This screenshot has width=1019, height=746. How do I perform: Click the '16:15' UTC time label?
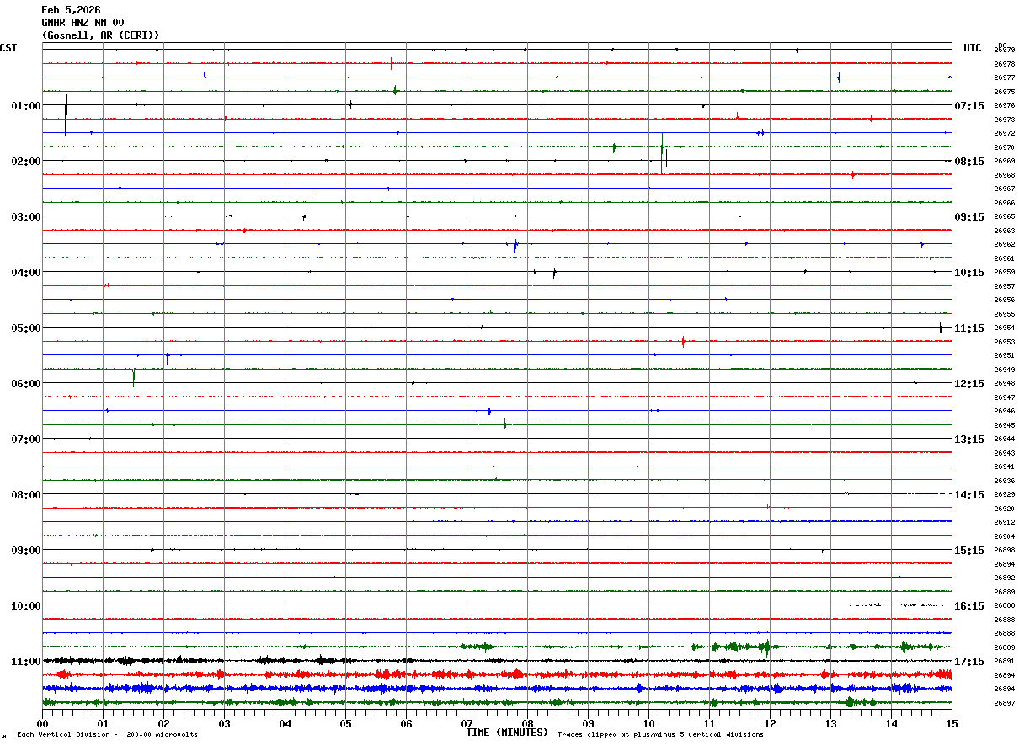pyautogui.click(x=968, y=606)
